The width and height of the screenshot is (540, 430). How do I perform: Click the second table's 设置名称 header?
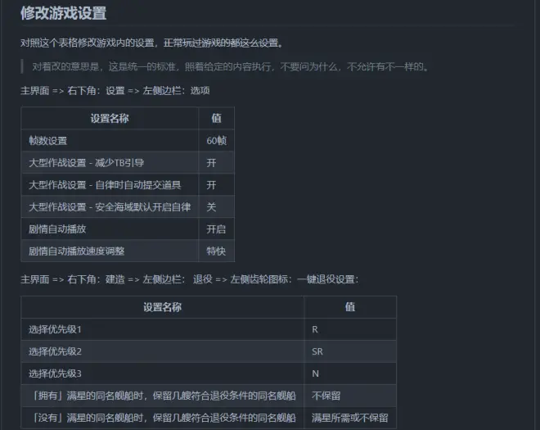coord(162,307)
